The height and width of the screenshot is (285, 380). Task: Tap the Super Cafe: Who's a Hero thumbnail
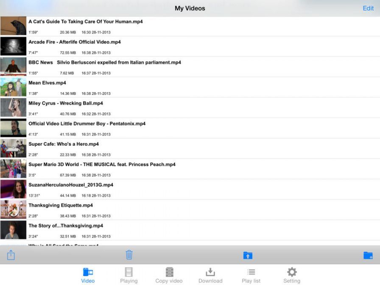tap(13, 148)
